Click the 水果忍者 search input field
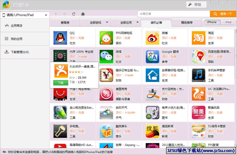 tap(174, 14)
